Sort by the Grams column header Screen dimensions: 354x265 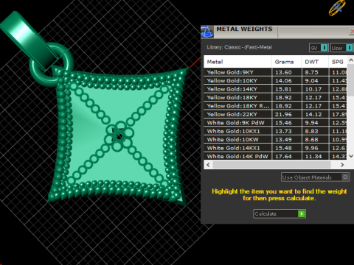287,62
